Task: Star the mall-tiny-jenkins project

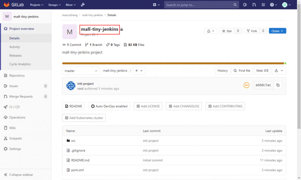Action: pyautogui.click(x=227, y=31)
